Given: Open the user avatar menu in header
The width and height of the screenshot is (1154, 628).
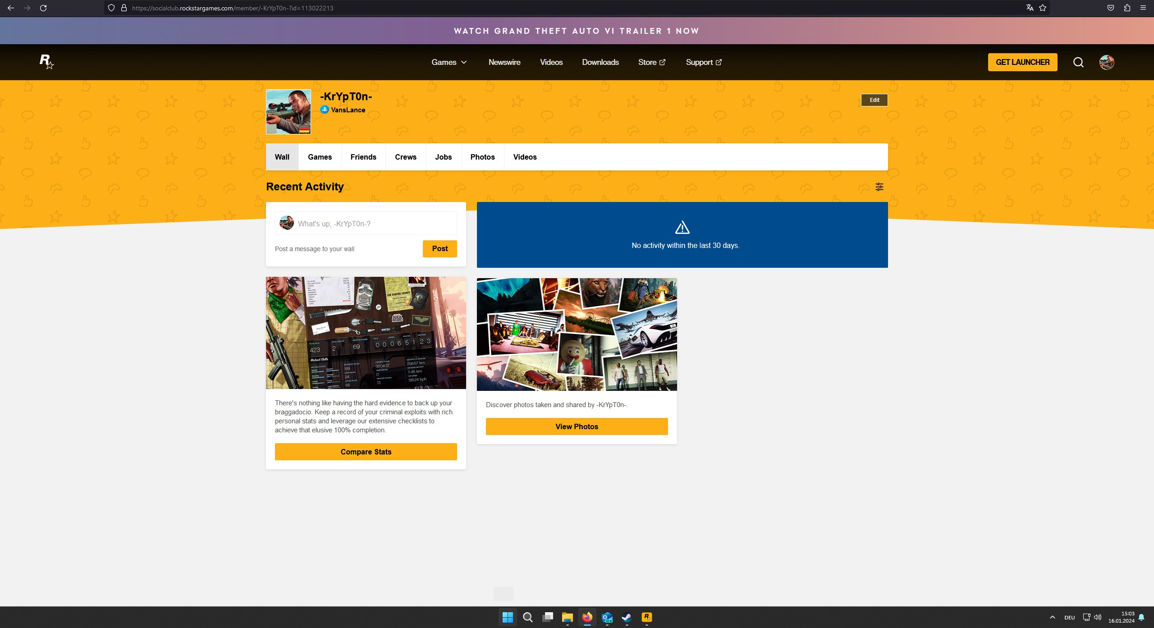Looking at the screenshot, I should tap(1106, 62).
